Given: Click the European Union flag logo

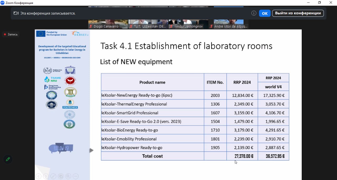Looking at the screenshot, I should (41, 34).
